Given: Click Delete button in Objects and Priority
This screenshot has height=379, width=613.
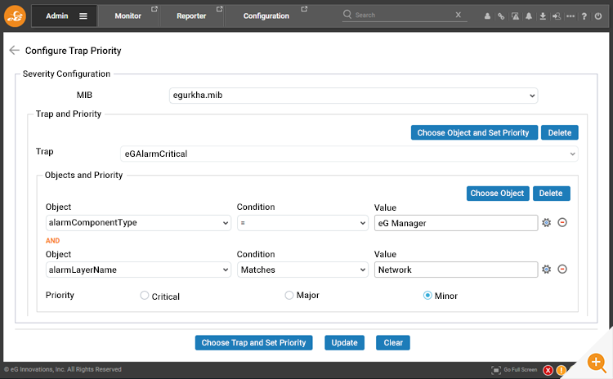Looking at the screenshot, I should [551, 194].
